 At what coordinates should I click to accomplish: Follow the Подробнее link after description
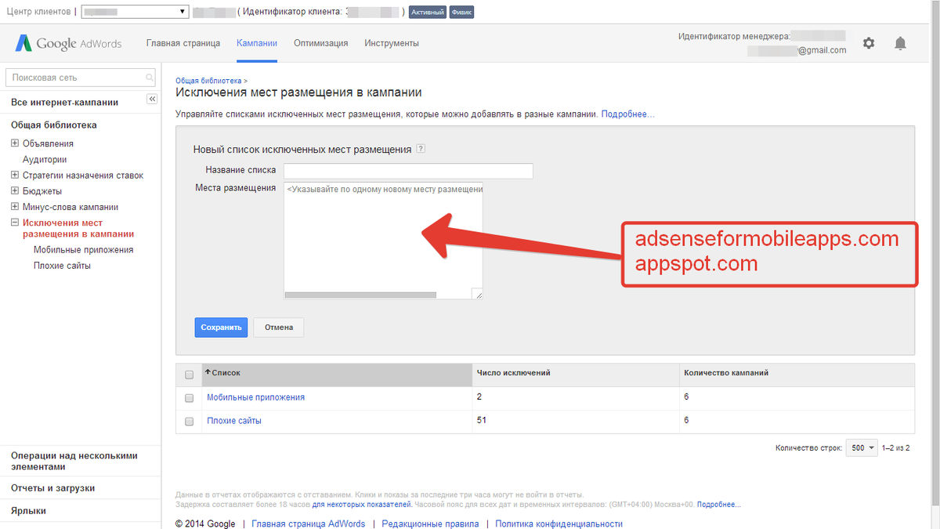pyautogui.click(x=627, y=114)
